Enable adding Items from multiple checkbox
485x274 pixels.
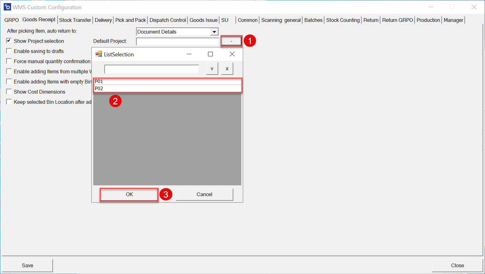tap(9, 71)
